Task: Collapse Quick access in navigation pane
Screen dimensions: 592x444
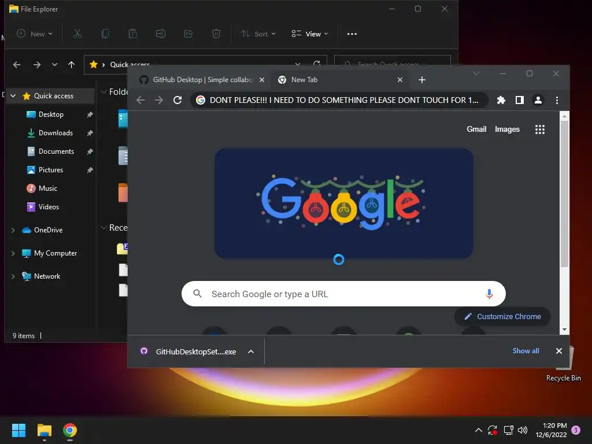Action: pos(13,96)
